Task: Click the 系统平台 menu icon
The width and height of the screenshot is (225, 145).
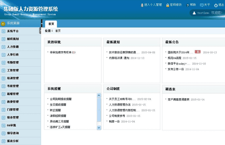Action: point(4,31)
